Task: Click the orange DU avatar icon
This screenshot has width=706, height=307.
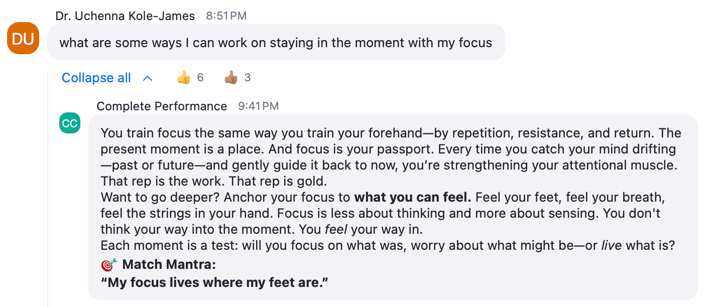Action: tap(23, 38)
